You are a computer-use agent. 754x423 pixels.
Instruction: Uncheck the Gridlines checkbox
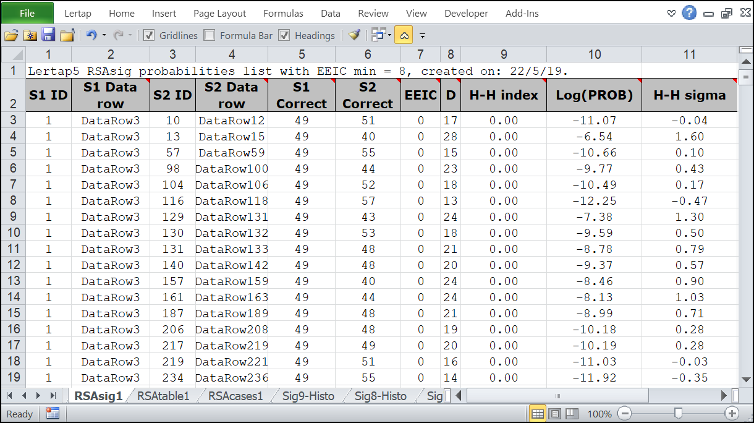tap(148, 35)
